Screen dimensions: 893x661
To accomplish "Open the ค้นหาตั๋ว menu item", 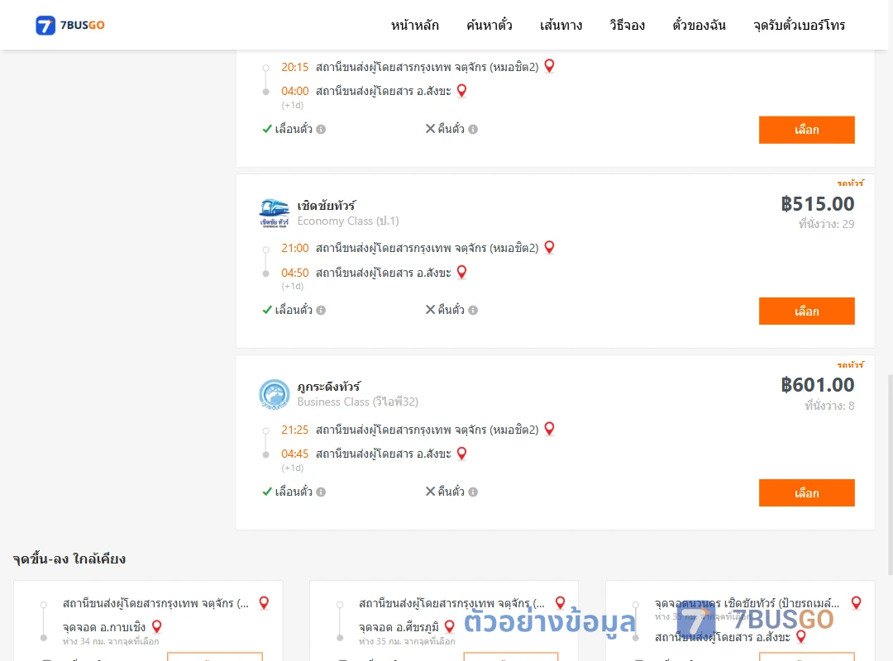I will 489,25.
